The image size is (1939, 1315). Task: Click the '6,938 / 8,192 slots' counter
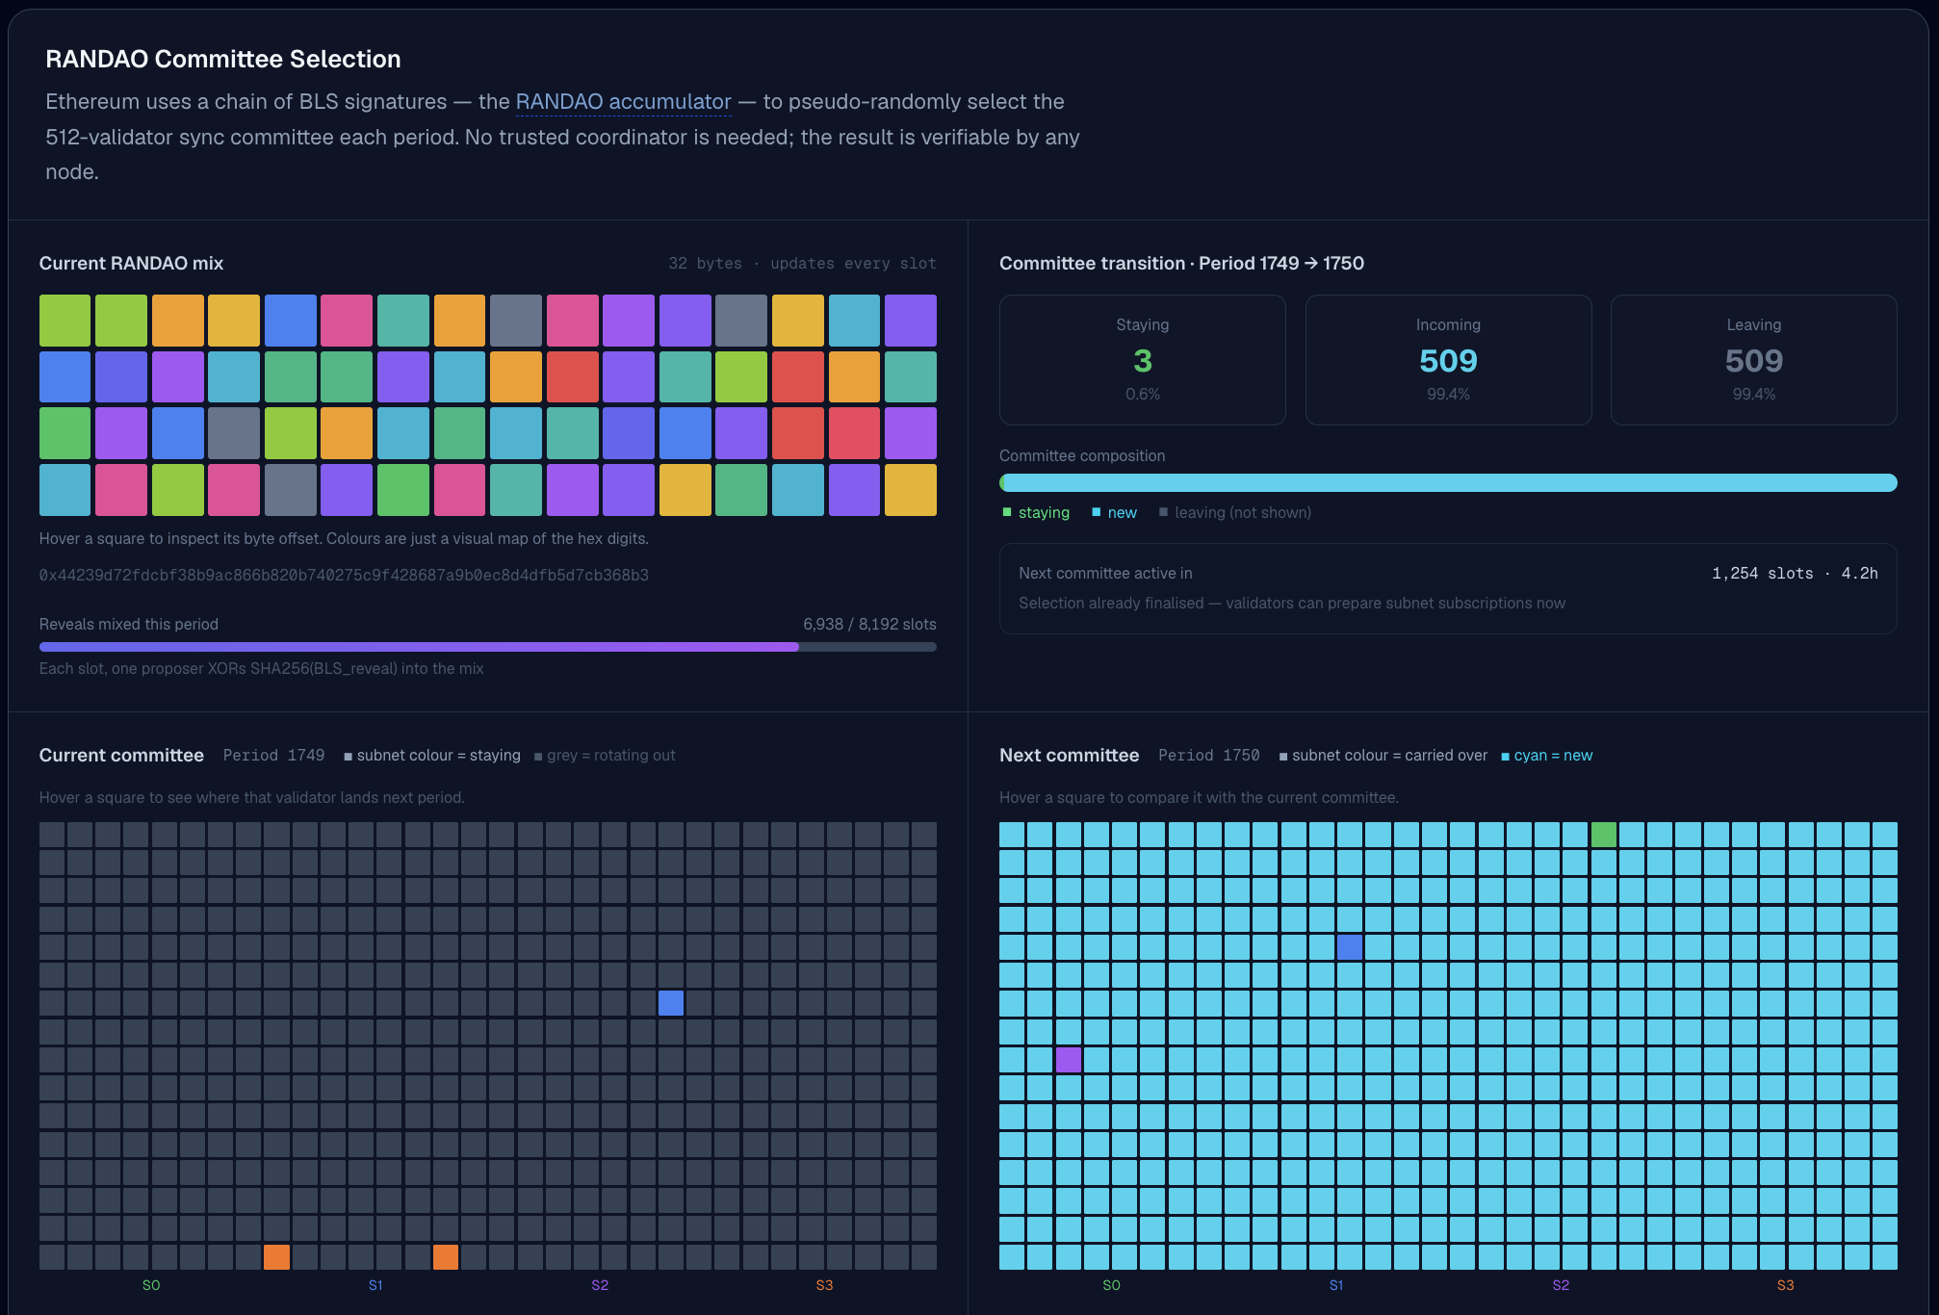[869, 624]
